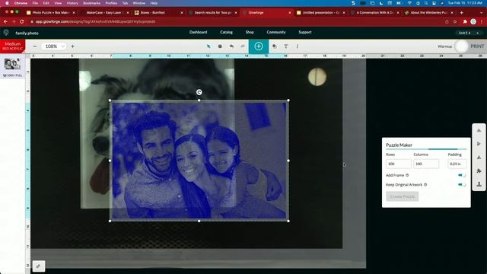Click the Puzzle Maker progress bar
The image size is (487, 274).
pos(426,149)
